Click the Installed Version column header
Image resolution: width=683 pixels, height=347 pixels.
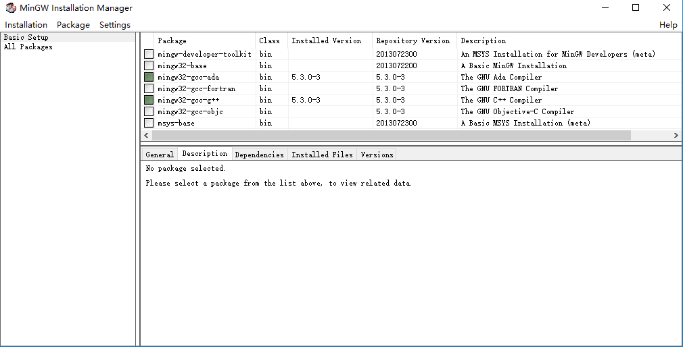[x=330, y=41]
